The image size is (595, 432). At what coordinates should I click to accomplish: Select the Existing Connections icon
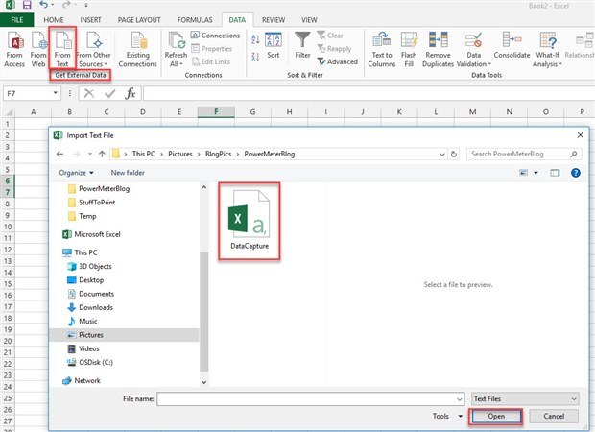click(x=138, y=44)
